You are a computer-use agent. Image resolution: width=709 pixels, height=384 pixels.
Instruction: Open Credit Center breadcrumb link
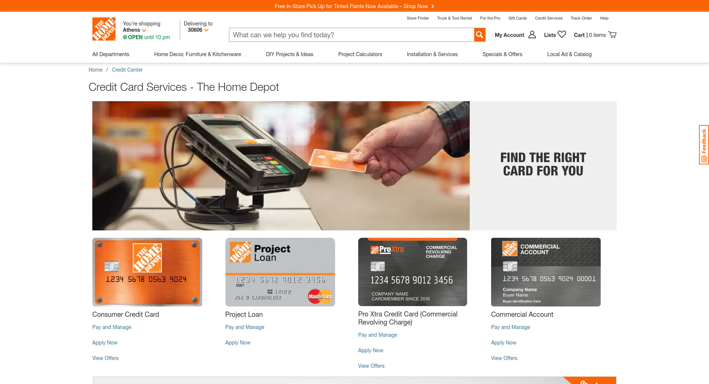127,70
